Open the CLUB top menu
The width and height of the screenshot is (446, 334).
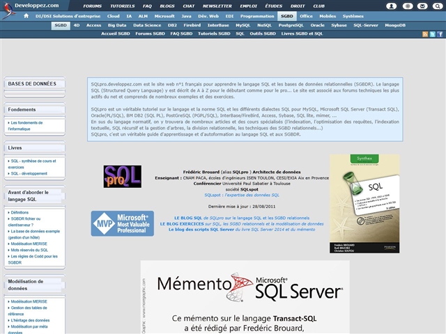pos(319,6)
